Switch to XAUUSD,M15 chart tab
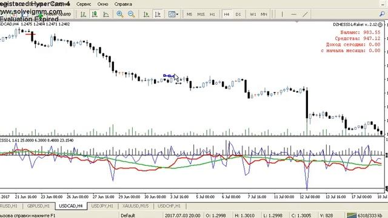This screenshot has width=388, height=218. click(x=135, y=206)
